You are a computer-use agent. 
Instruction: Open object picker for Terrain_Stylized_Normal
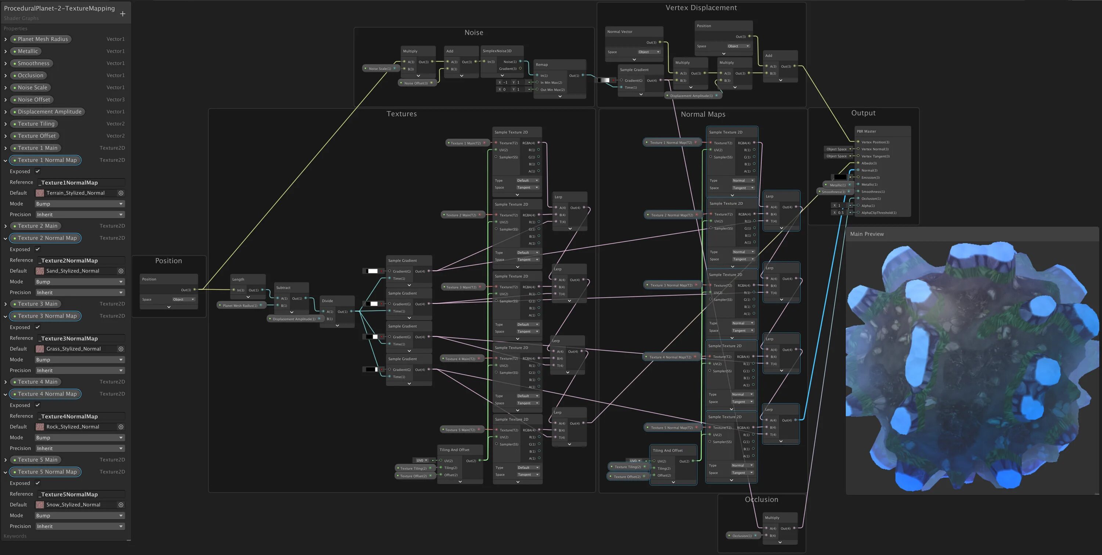pyautogui.click(x=121, y=193)
